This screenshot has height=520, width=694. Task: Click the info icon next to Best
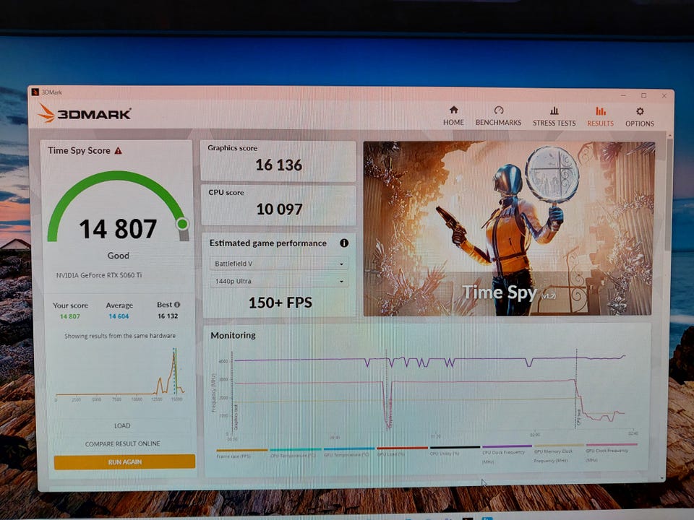(177, 305)
